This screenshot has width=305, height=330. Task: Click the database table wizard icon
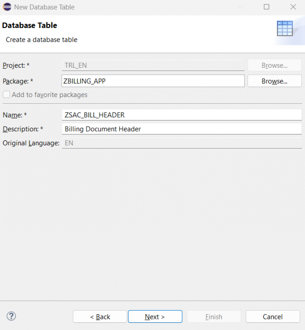[285, 29]
